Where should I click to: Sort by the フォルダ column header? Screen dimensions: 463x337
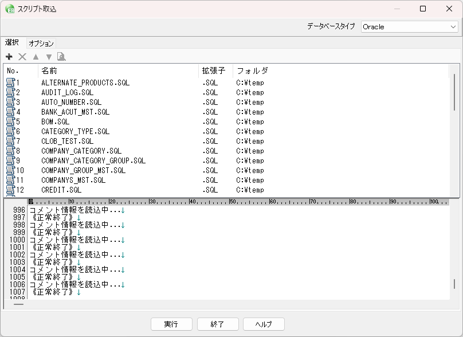coord(341,71)
